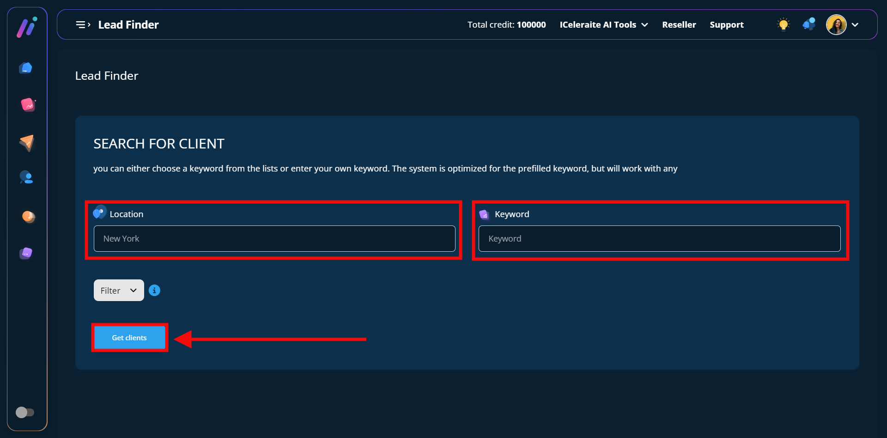887x438 pixels.
Task: Go to the Reseller menu item
Action: tap(679, 25)
